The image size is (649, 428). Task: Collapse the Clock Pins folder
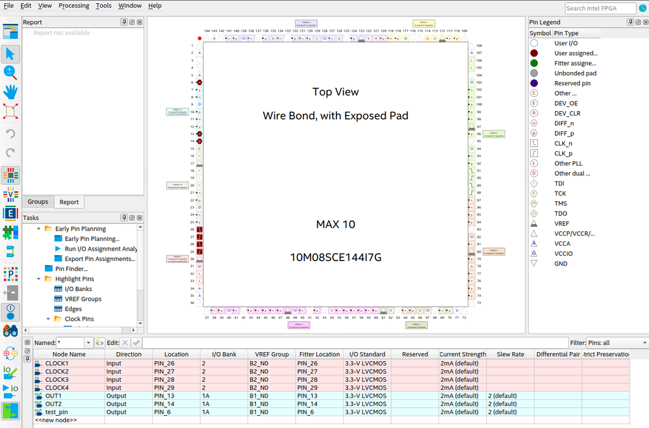pos(48,319)
